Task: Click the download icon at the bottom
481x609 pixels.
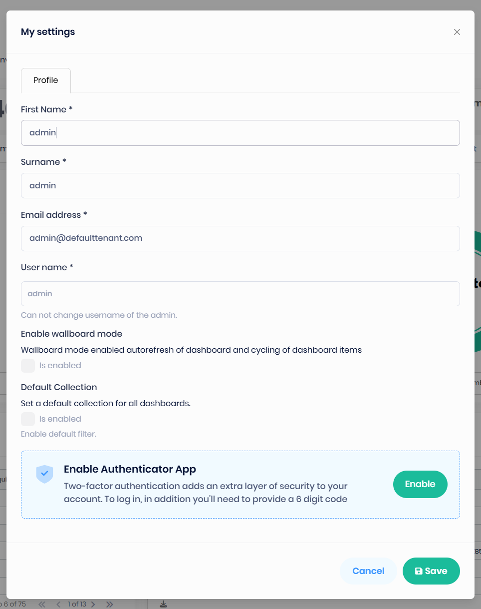Action: point(163,604)
